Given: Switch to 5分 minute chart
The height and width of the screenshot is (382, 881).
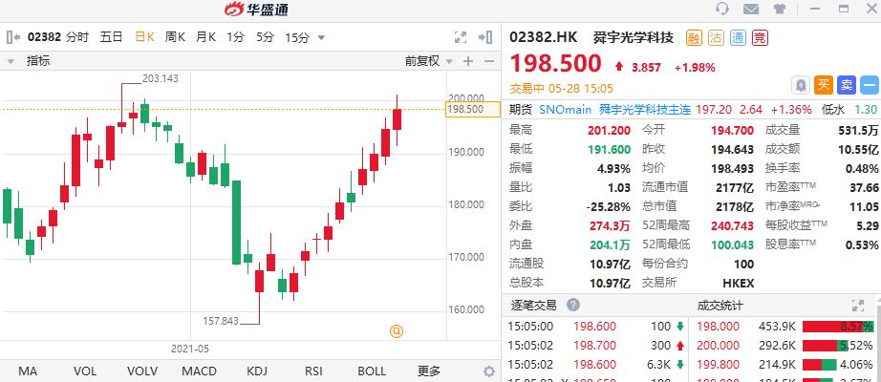Looking at the screenshot, I should (265, 37).
